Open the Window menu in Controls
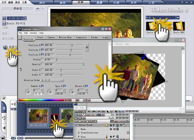The height and width of the screenshot is (140, 194). click(33, 33)
